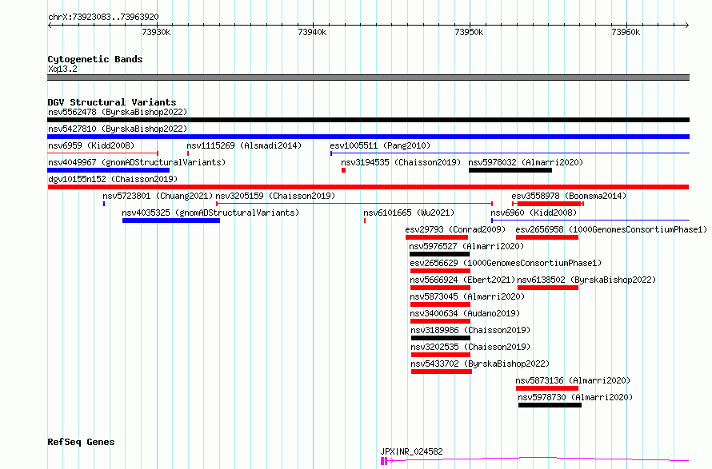
Task: Open the esv1005511 (Pang2010) variant label
Action: point(380,145)
